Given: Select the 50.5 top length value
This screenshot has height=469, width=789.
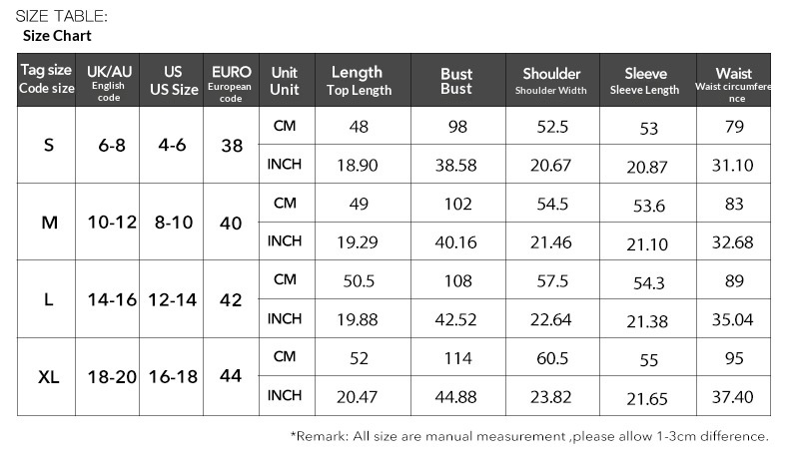Looking at the screenshot, I should [358, 281].
